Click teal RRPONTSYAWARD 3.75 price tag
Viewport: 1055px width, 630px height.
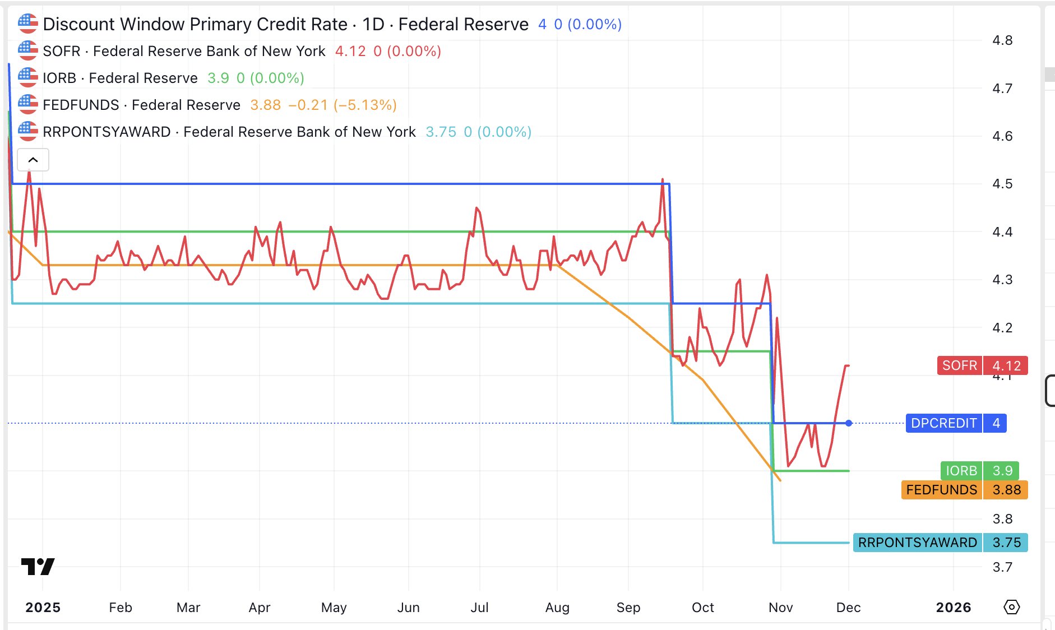[x=940, y=543]
